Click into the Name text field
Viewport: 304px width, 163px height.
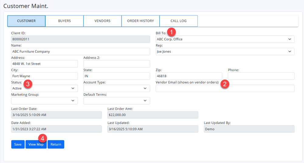click(80, 52)
